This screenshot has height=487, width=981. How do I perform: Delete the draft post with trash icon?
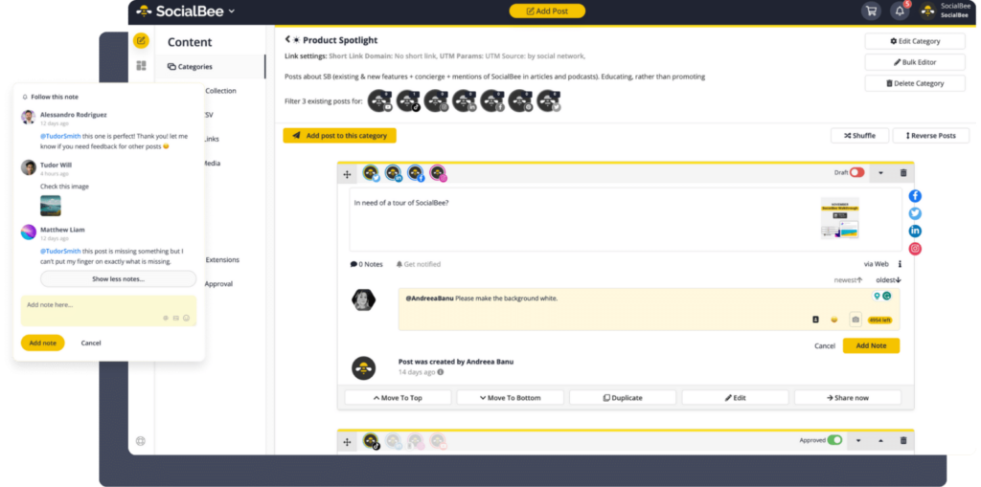[x=902, y=172]
